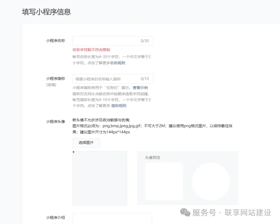Click the circular avatar preview
The height and width of the screenshot is (224, 280).
pyautogui.click(x=211, y=182)
